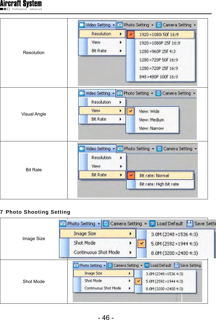This screenshot has width=216, height=320.
Task: Choose 1280×720P 25f 16:9 resolution
Action: (x=160, y=68)
